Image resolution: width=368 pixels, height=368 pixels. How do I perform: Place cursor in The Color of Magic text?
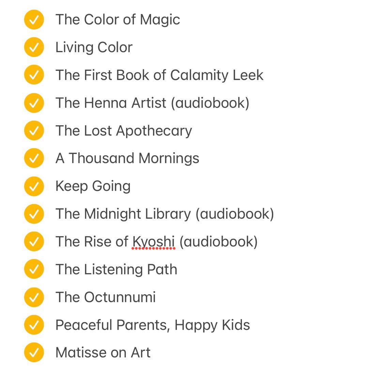coord(118,20)
